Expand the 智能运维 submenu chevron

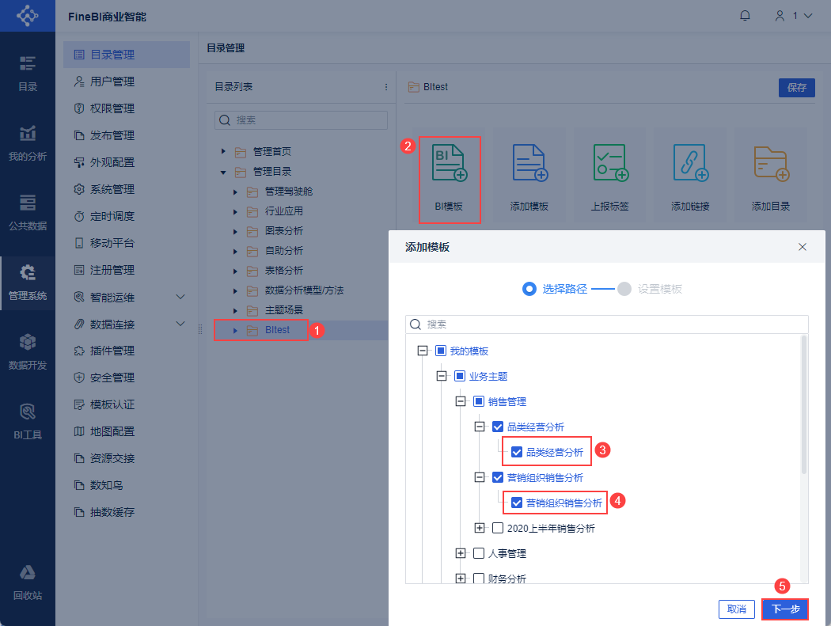pos(180,297)
